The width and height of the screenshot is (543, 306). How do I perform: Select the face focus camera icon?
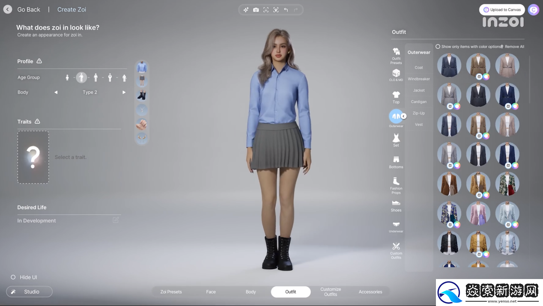(x=276, y=10)
